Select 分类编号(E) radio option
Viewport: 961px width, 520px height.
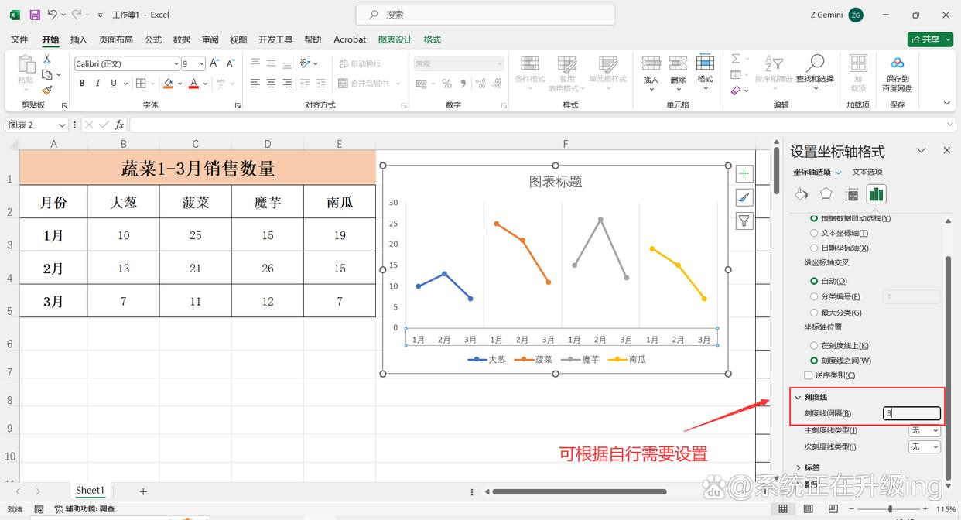pyautogui.click(x=814, y=296)
